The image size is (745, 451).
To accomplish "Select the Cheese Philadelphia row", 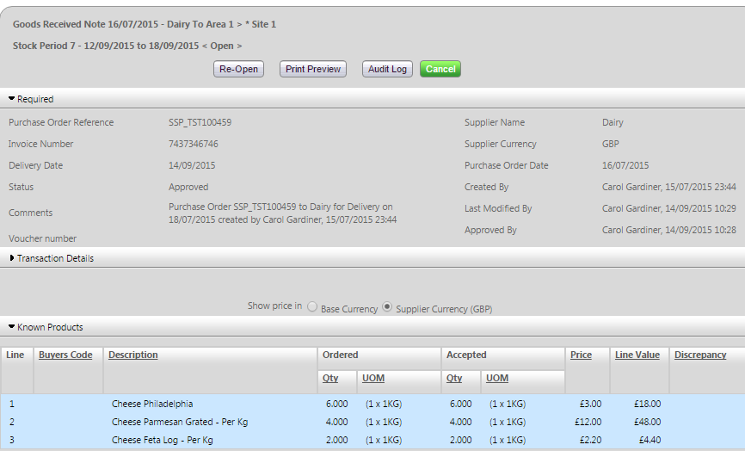I will coord(152,404).
